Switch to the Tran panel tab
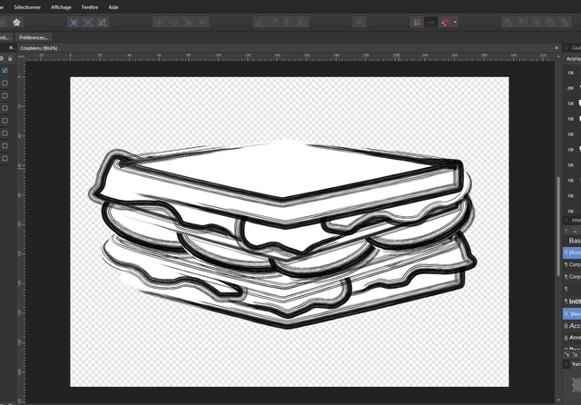The width and height of the screenshot is (581, 405). point(576,365)
